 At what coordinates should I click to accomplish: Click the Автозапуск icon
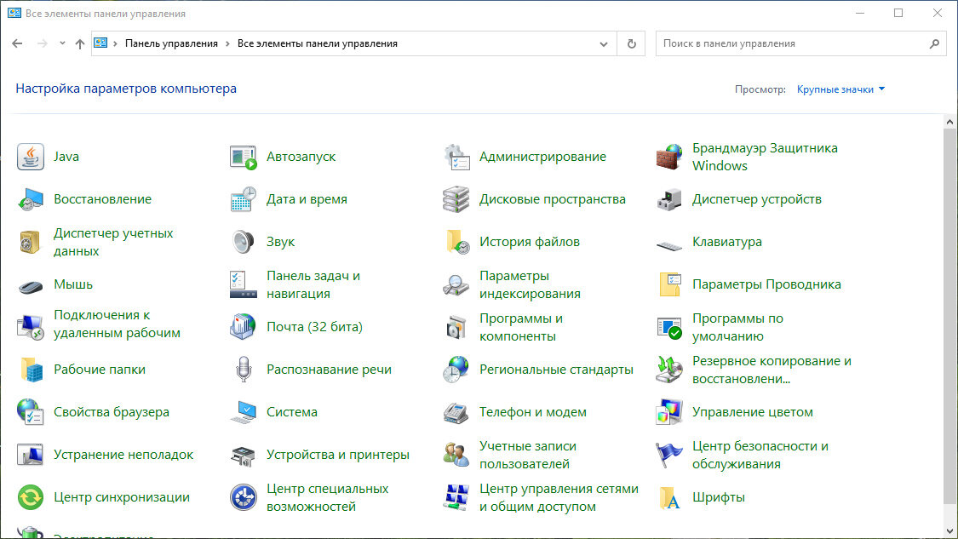(244, 157)
